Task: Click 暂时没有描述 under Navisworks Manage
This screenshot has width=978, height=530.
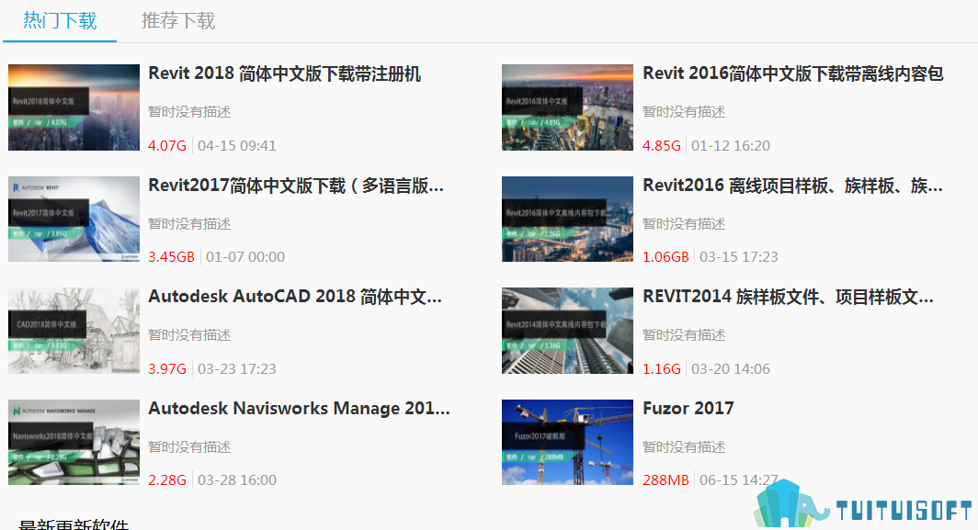Action: pos(189,447)
